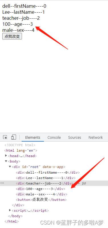Click page text male--sex----4
Image resolution: width=108 pixels, height=228 pixels.
click(19, 30)
